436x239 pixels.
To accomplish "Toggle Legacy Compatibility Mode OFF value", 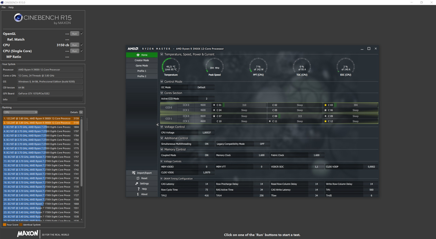I will click(x=262, y=144).
